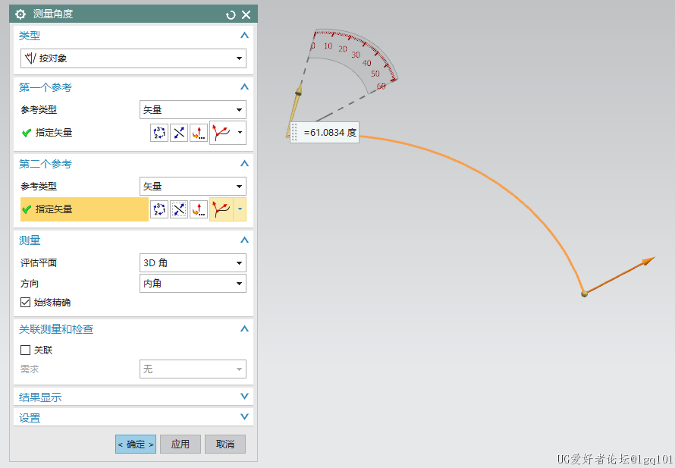Open the disabled 需求 dropdown
675x468 pixels.
coord(193,369)
